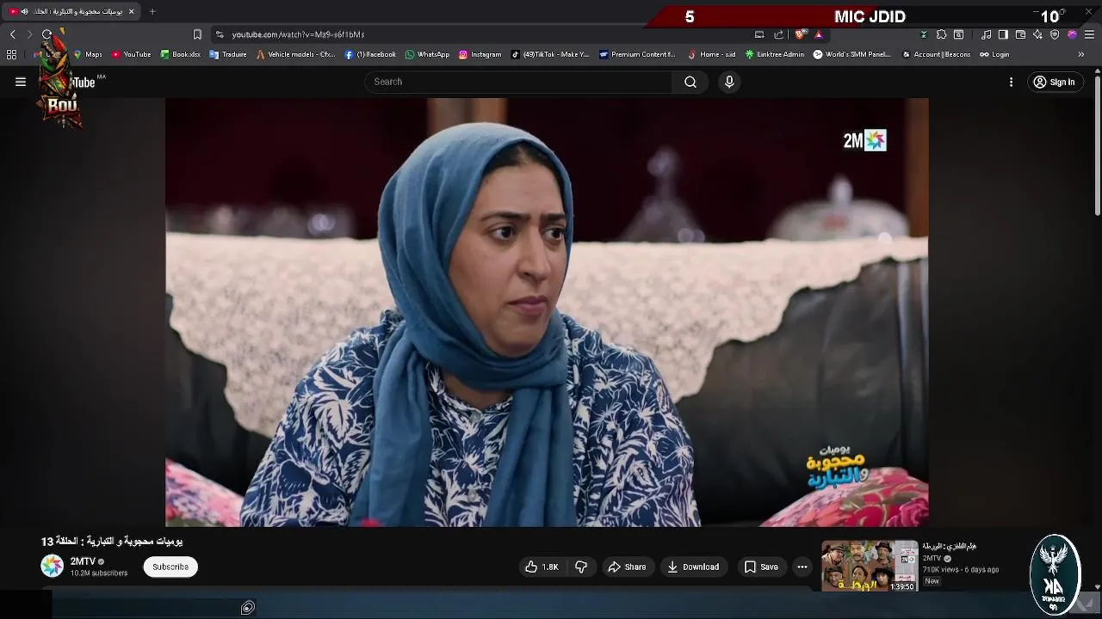Open the browser main hamburger menu
Screen dimensions: 1102x619
pos(1089,34)
